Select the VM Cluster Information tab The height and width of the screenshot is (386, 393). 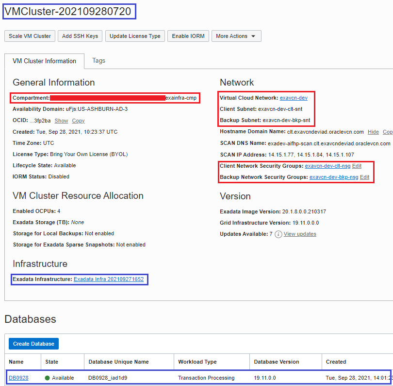[44, 61]
